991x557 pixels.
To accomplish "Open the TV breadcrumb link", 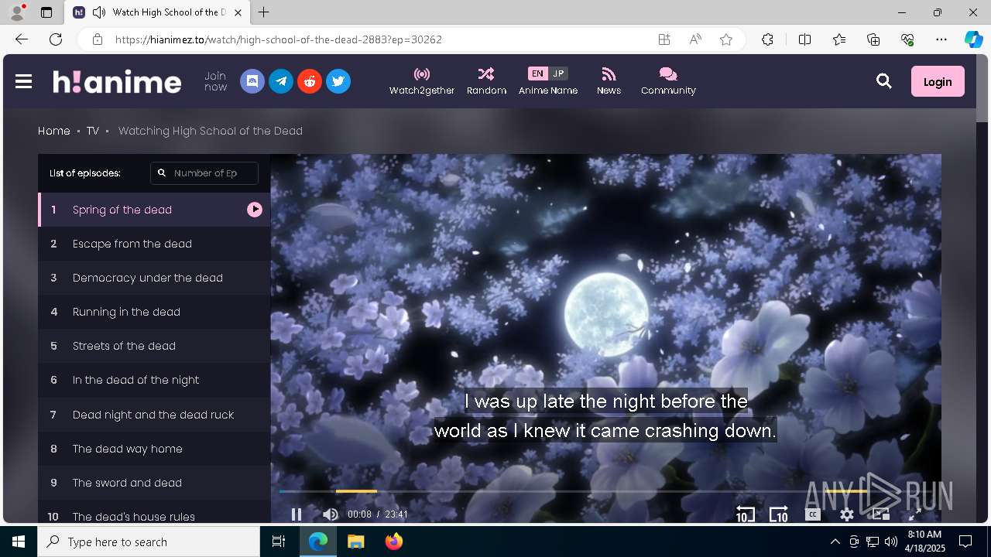I will tap(93, 131).
